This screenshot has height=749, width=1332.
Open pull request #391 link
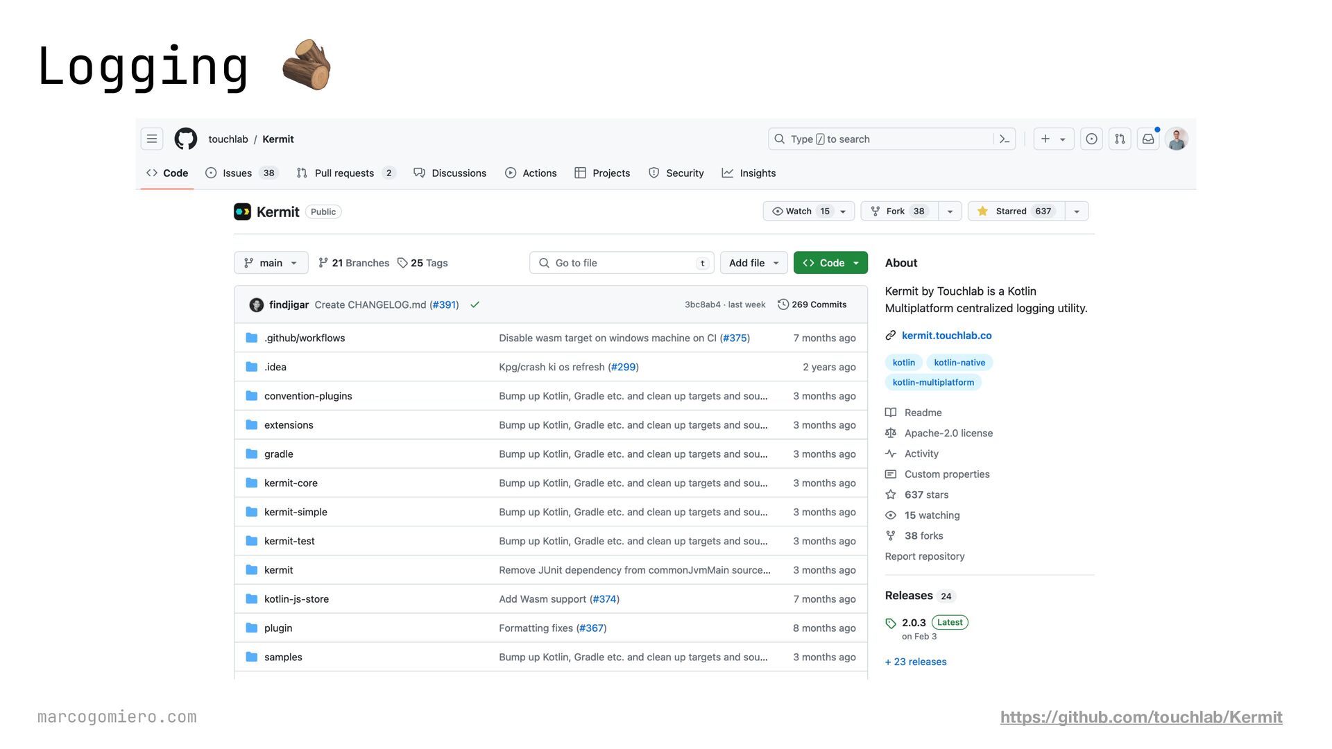pos(444,304)
